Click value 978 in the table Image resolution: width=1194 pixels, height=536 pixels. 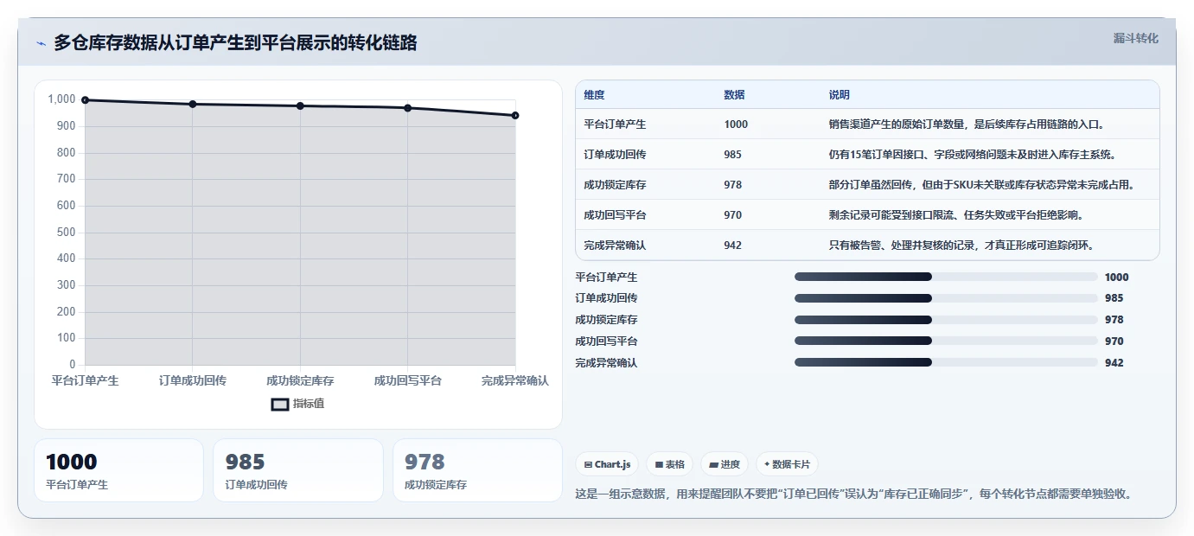(x=733, y=185)
